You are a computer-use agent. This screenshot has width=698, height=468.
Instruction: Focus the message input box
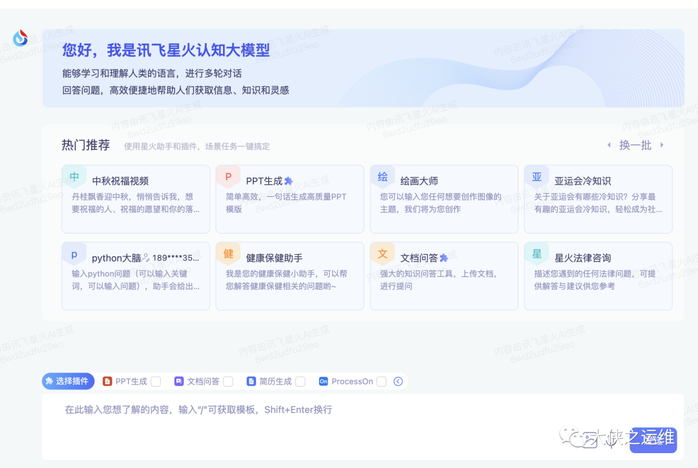pyautogui.click(x=363, y=427)
